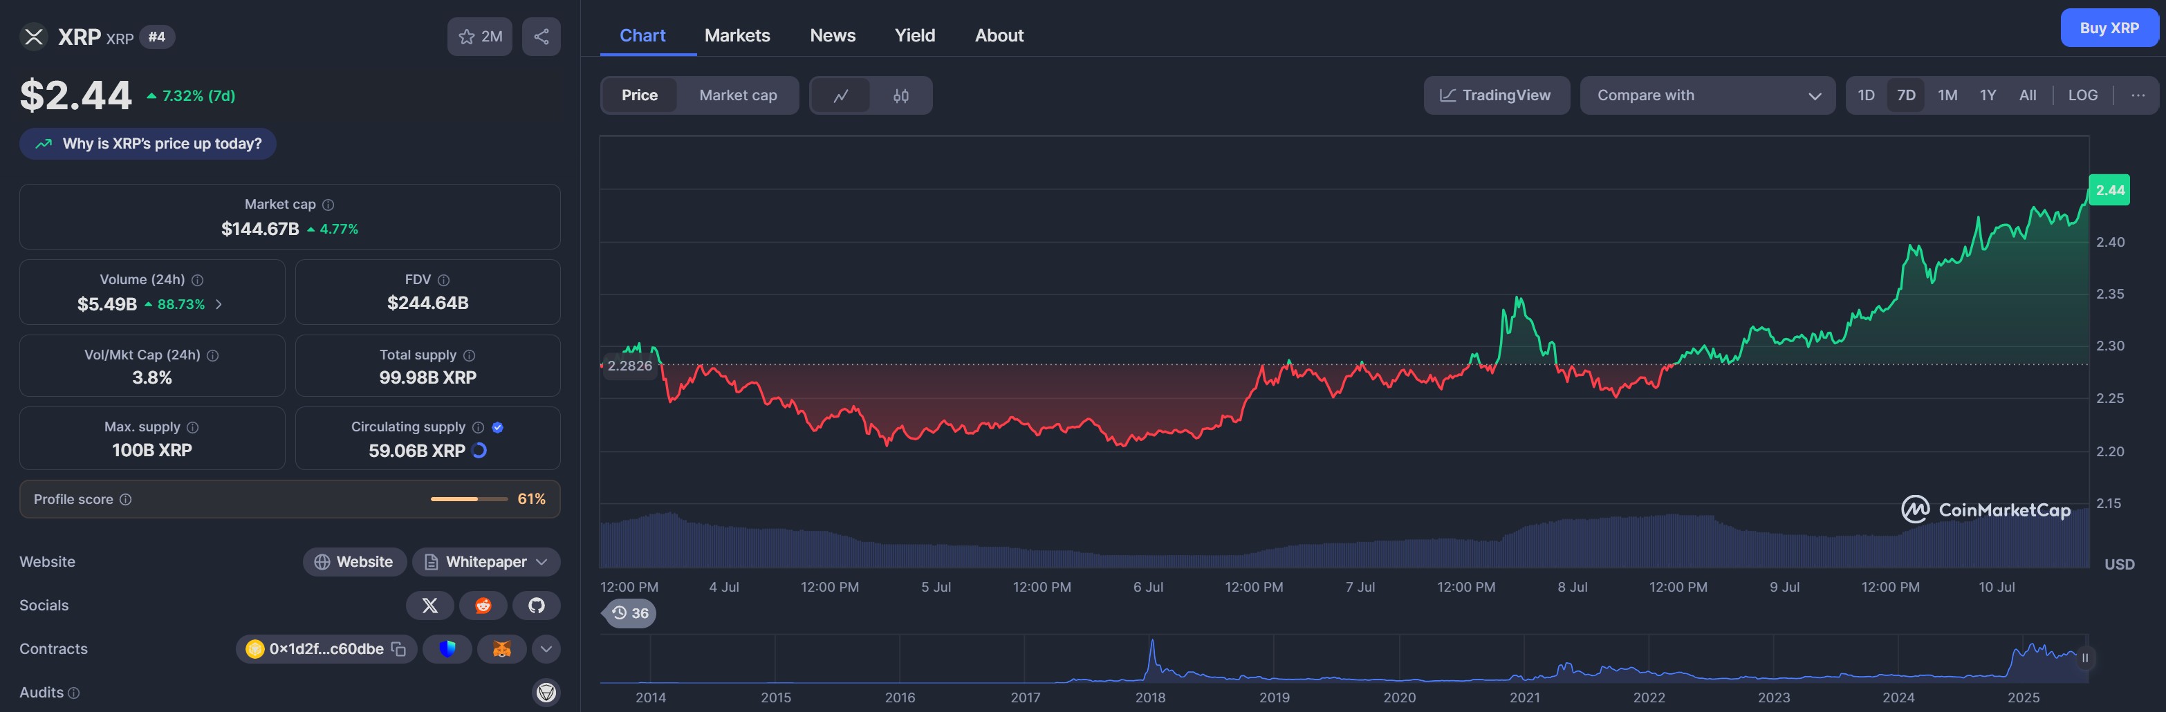The image size is (2166, 712).
Task: Click the Audits info icon
Action: 73,693
